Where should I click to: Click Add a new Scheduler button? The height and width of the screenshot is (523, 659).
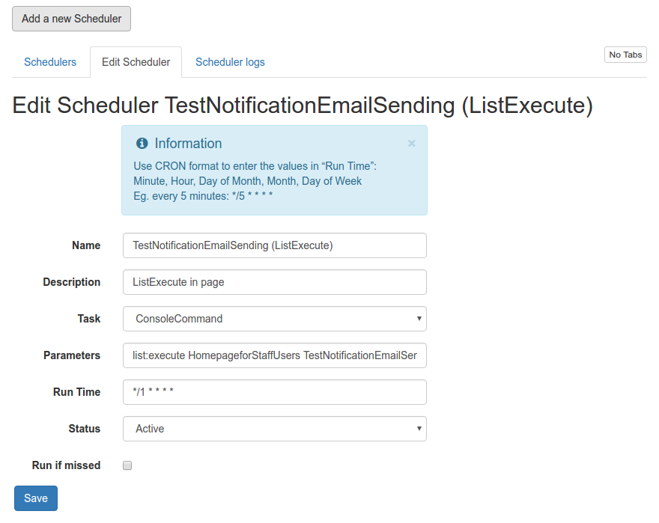[x=71, y=19]
